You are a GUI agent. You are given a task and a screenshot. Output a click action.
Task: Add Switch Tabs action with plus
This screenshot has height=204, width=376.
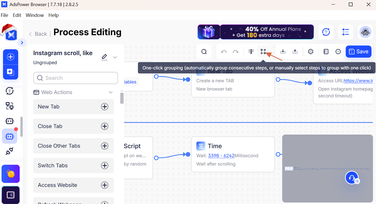(105, 165)
